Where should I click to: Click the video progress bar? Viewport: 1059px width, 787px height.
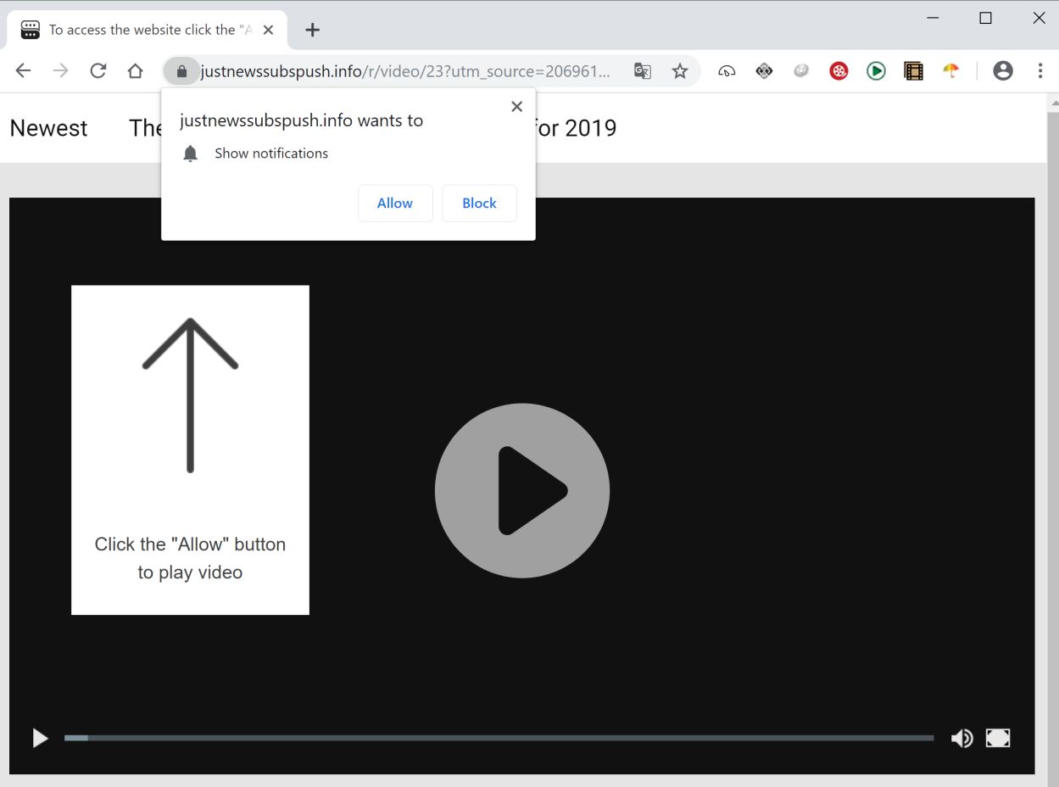pyautogui.click(x=499, y=739)
